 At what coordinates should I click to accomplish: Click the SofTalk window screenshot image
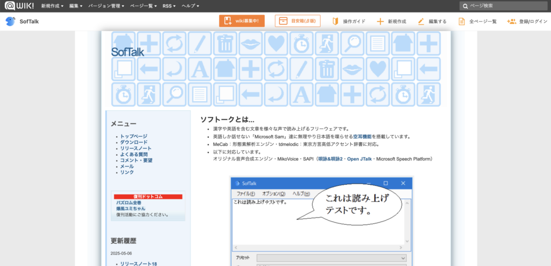pos(322,221)
